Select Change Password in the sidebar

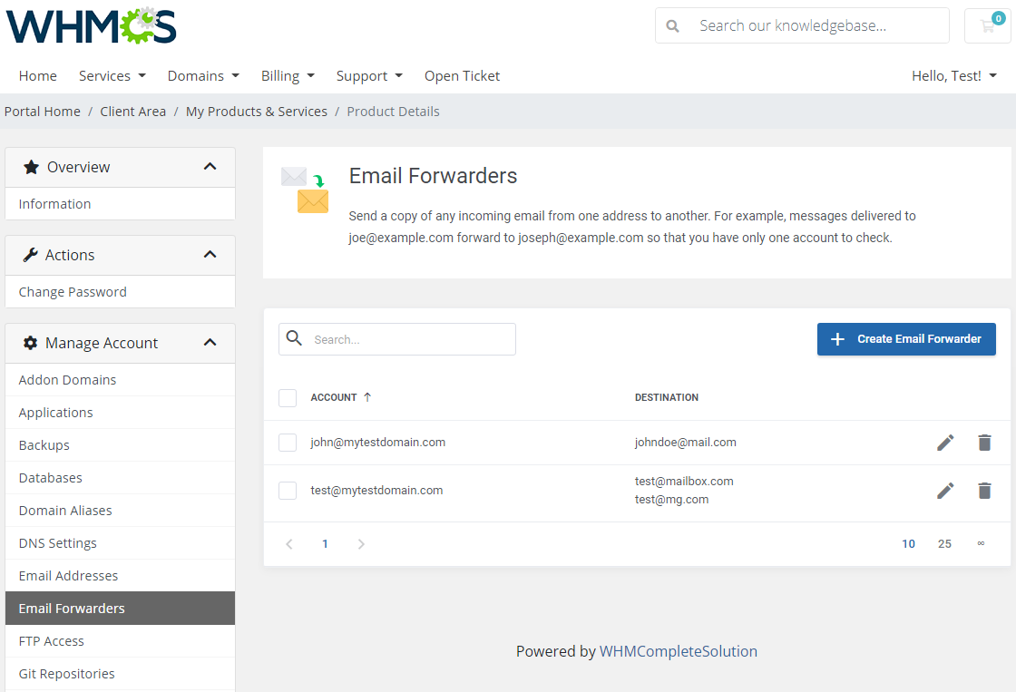(x=120, y=292)
